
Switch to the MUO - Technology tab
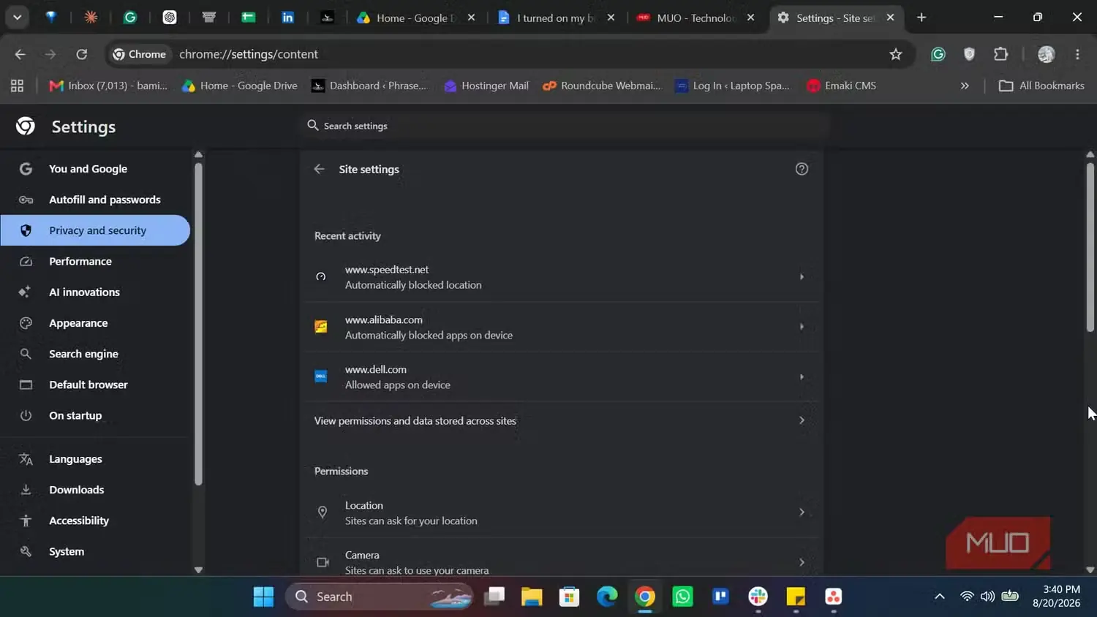[x=696, y=17]
